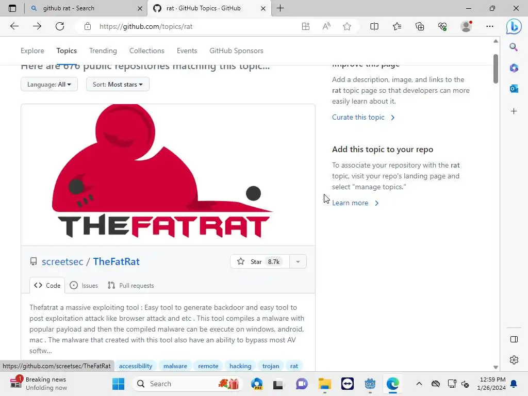Open Events navigation item
528x396 pixels.
pyautogui.click(x=187, y=51)
